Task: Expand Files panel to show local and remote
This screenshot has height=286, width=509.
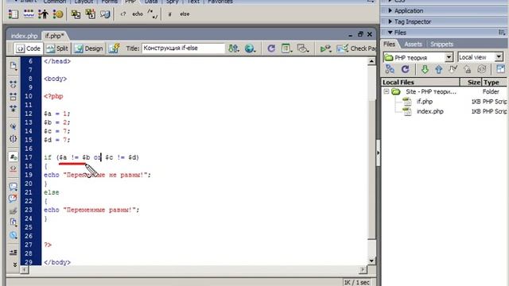Action: click(500, 69)
